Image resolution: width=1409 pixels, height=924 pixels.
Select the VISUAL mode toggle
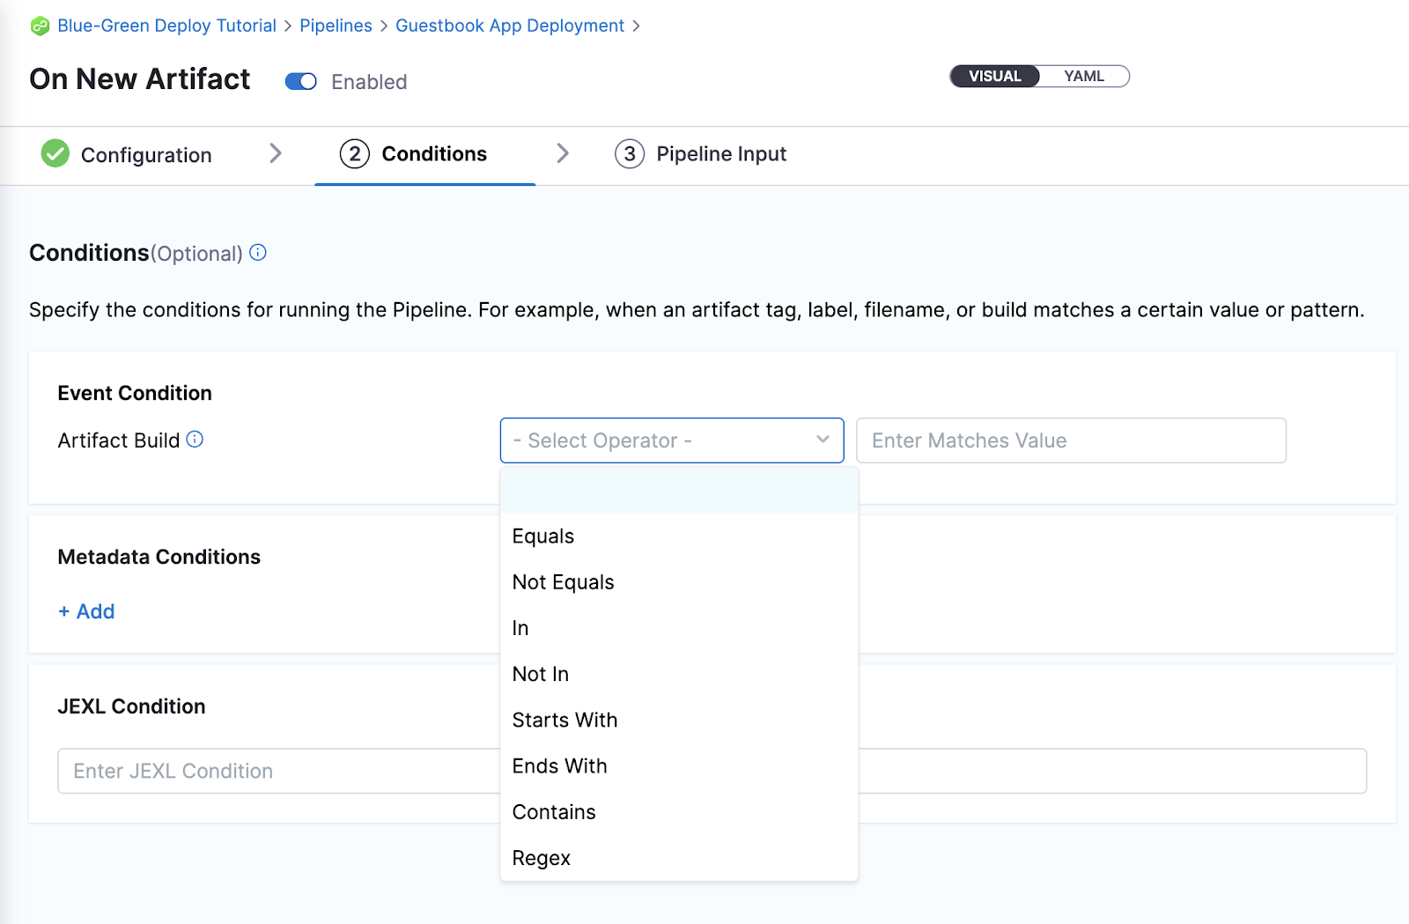click(x=993, y=76)
